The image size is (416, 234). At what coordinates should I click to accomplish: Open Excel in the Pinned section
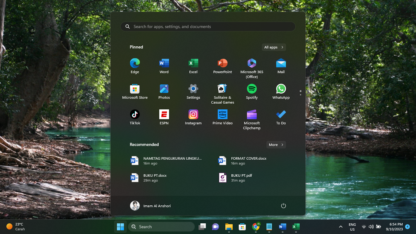tap(193, 66)
